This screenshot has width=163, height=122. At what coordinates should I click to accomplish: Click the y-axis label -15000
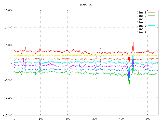[x=7, y=115]
